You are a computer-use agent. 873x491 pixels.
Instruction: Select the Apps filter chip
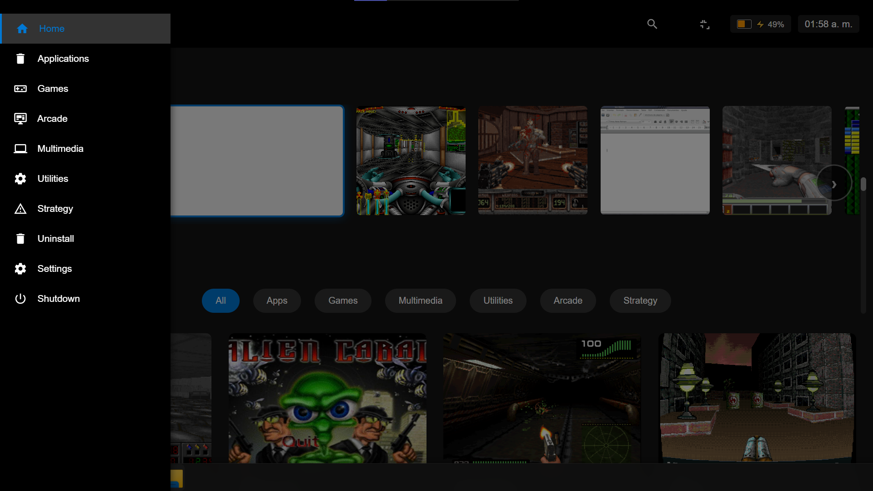tap(276, 301)
